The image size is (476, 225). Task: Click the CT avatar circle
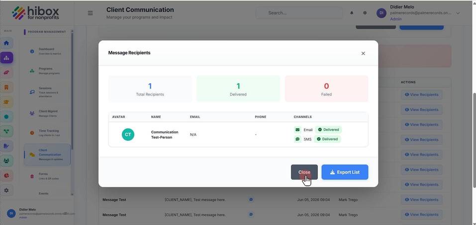pos(128,135)
